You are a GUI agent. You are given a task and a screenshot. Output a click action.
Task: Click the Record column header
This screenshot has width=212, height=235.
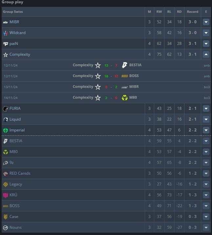point(193,12)
